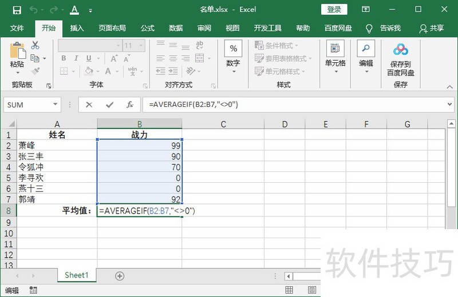458x297 pixels.
Task: Click Save to Baidu Netdisk icon
Action: 400,59
